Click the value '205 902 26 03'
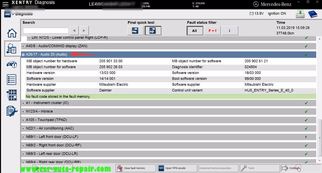 pyautogui.click(x=111, y=67)
